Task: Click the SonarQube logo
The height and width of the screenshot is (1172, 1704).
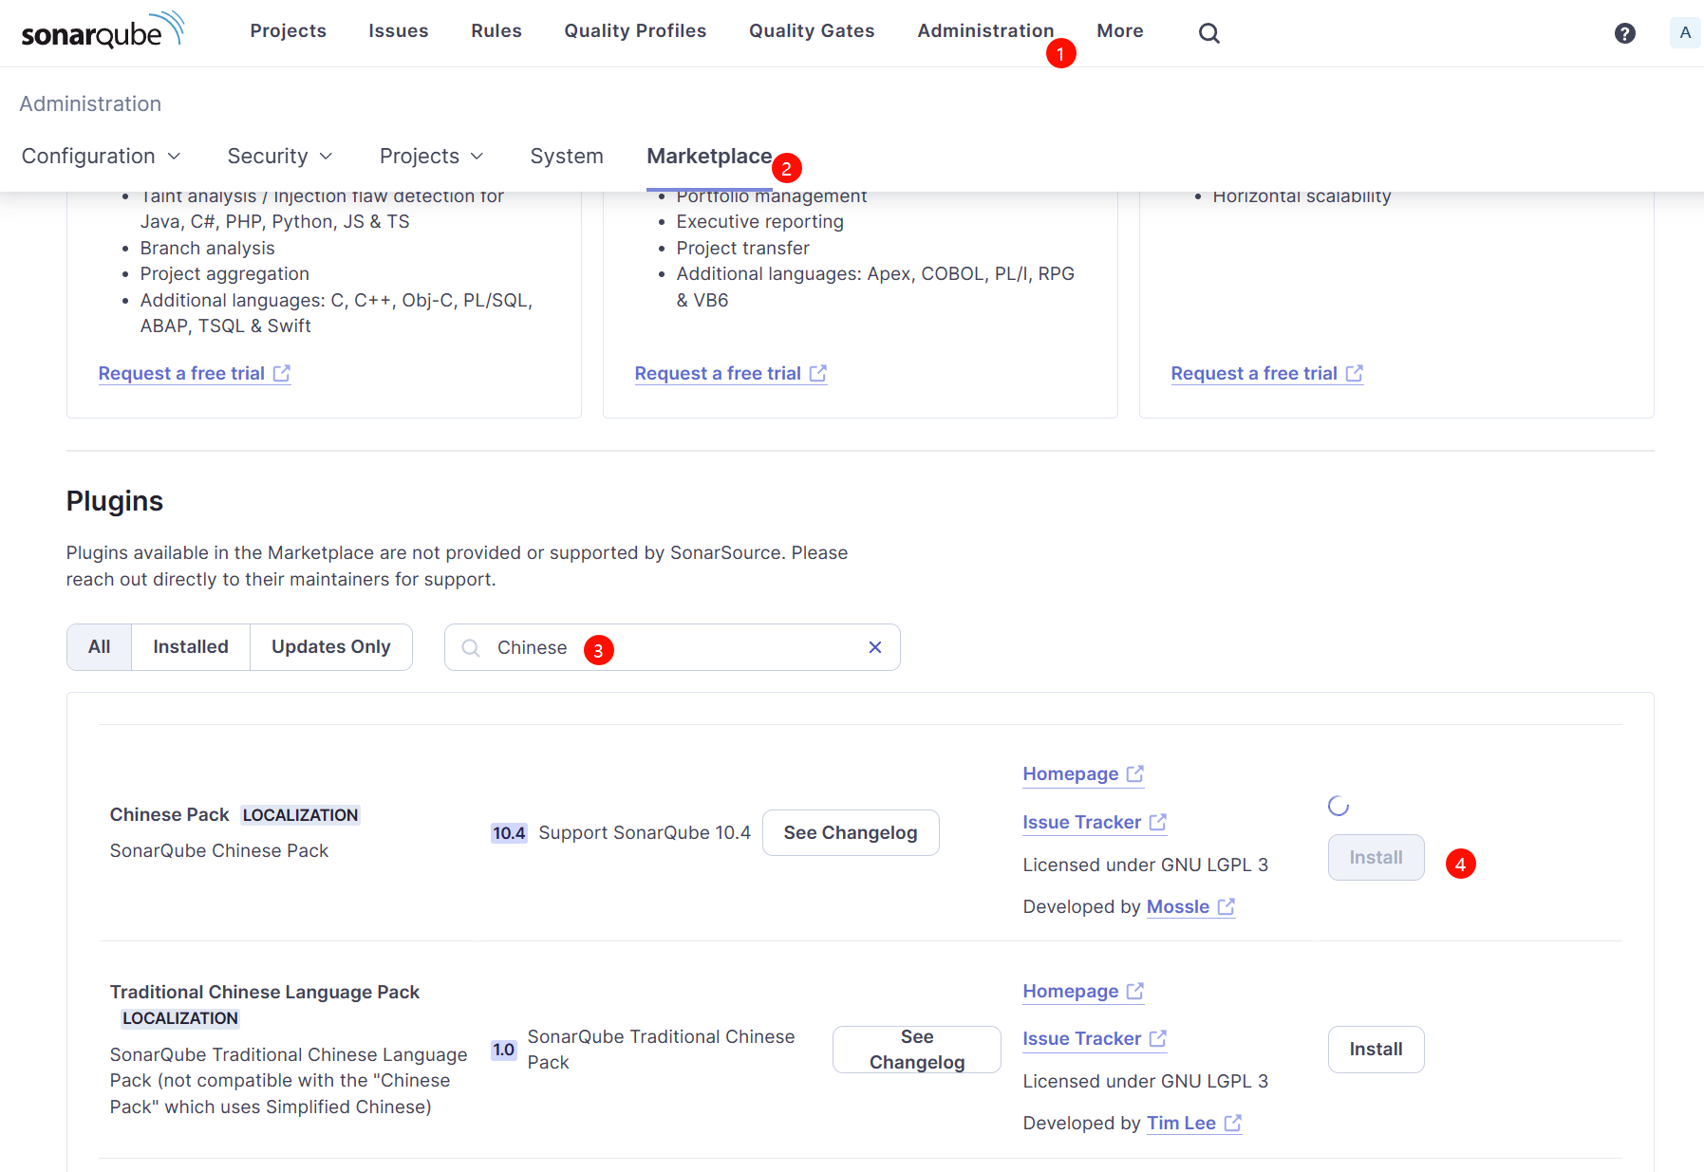Action: click(x=102, y=31)
